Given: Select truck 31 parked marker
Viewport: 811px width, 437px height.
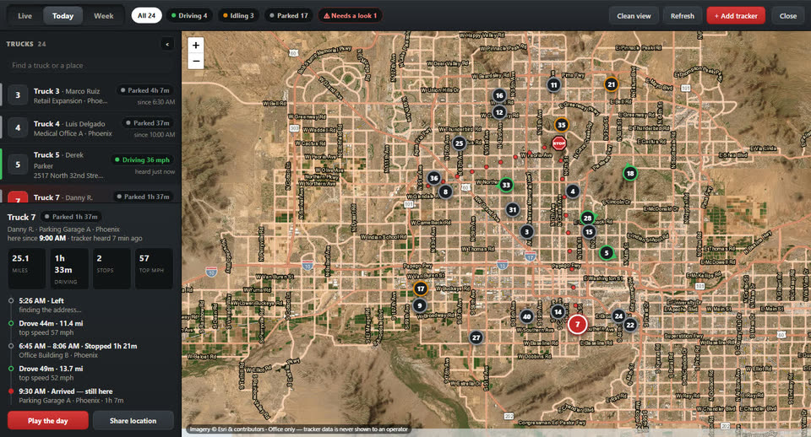Looking at the screenshot, I should (513, 210).
